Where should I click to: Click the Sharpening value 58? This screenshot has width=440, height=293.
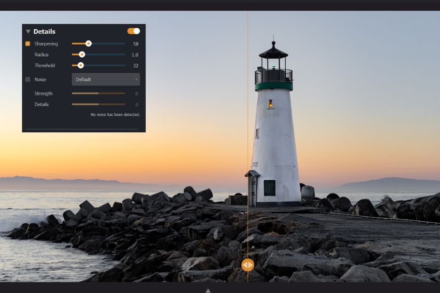coord(136,44)
